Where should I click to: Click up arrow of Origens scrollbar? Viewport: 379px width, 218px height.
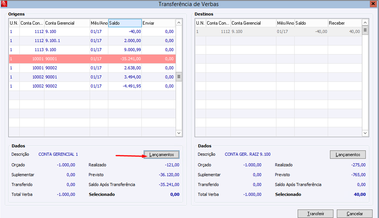pyautogui.click(x=179, y=23)
